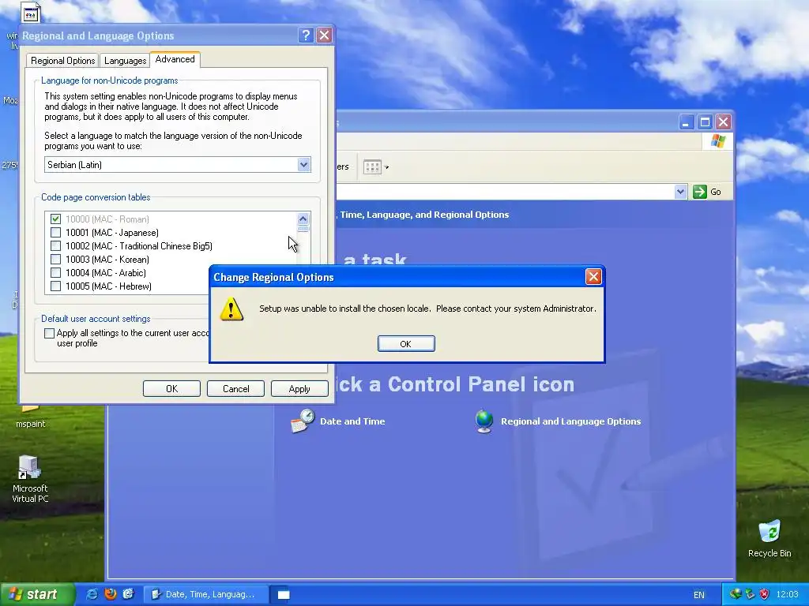The width and height of the screenshot is (809, 606).
Task: Open Date and Time in Control Panel
Action: pyautogui.click(x=352, y=421)
